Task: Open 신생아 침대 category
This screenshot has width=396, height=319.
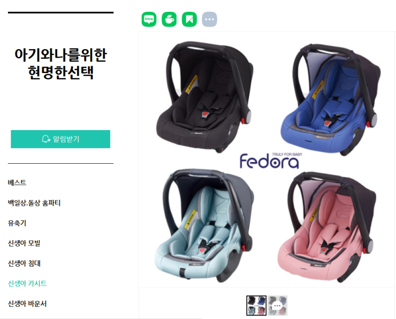Action: pyautogui.click(x=24, y=264)
